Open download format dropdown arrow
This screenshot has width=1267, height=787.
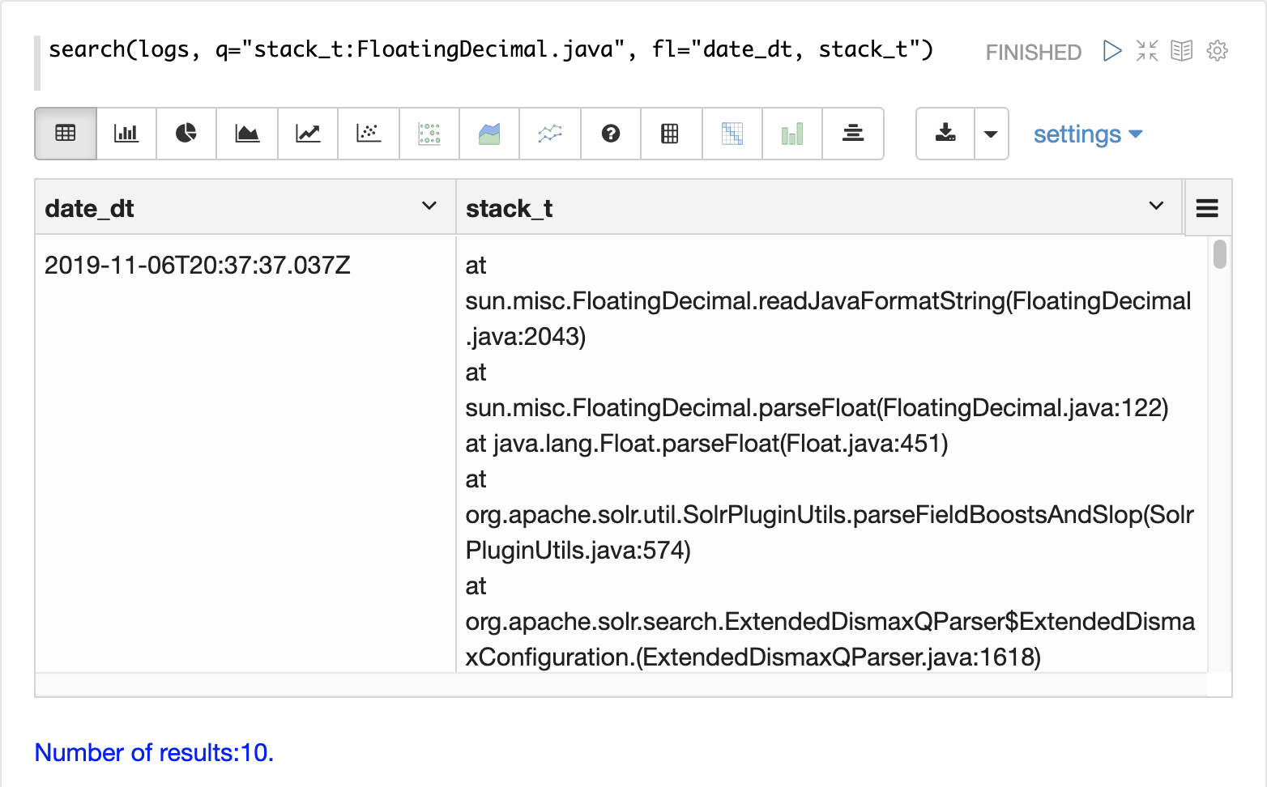coord(991,134)
